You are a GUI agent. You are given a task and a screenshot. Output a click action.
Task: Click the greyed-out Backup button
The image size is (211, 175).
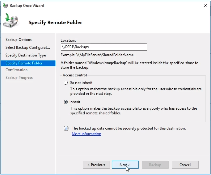pos(155,165)
